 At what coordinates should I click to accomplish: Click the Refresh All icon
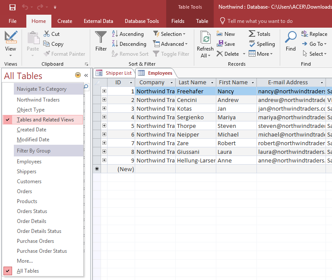[x=206, y=40]
